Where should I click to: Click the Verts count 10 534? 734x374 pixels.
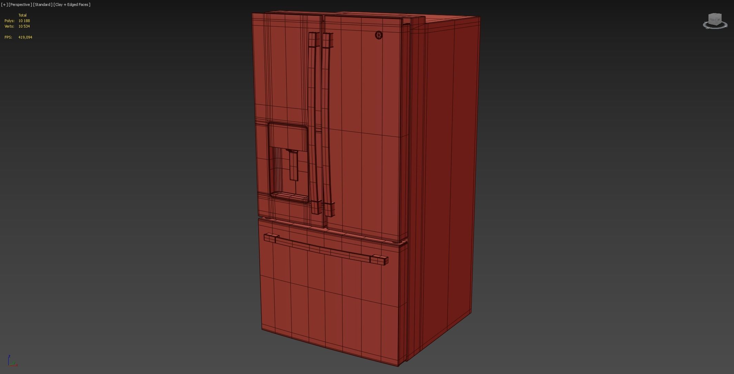(x=24, y=26)
